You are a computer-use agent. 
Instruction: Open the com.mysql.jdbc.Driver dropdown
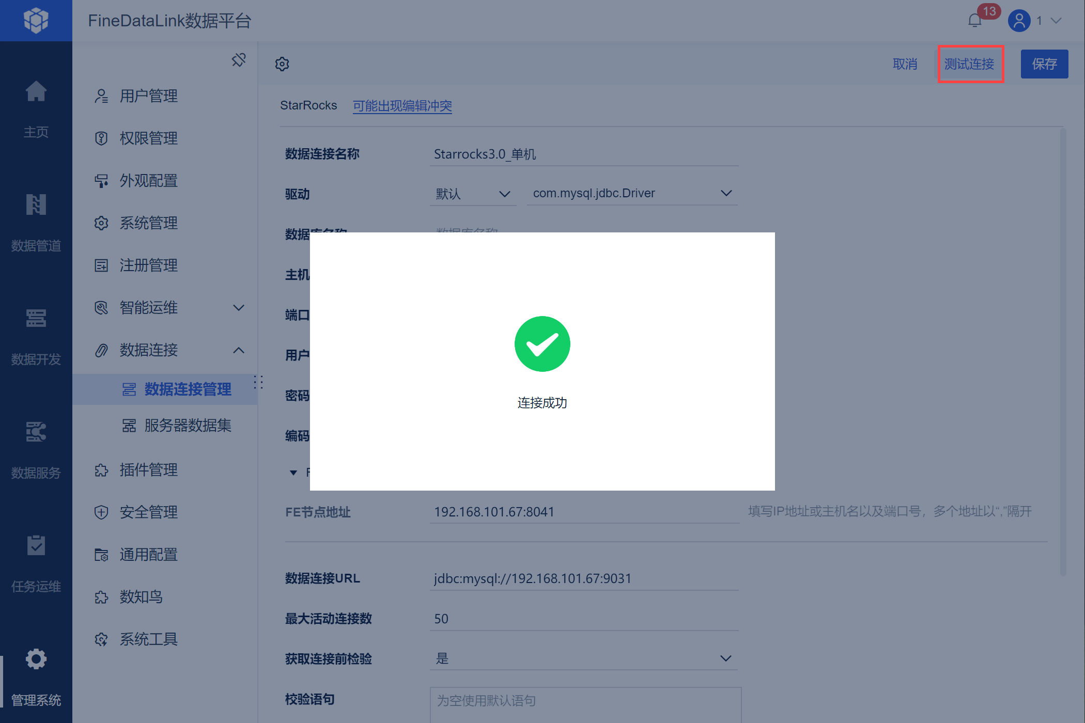point(632,193)
